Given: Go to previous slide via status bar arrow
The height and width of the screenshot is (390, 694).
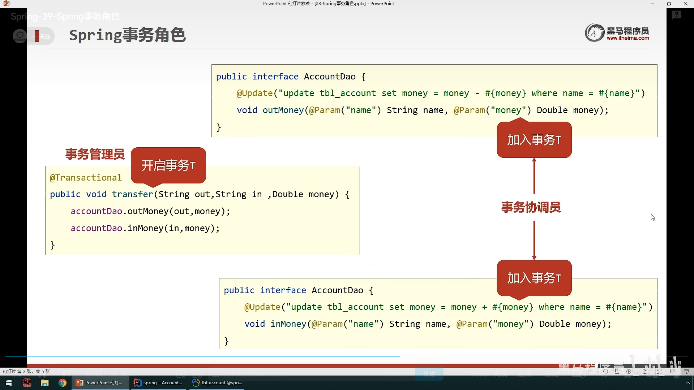Looking at the screenshot, I should point(605,371).
